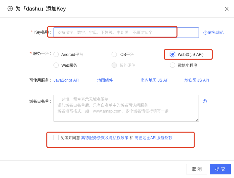Select the iOS平台 radio button
The image size is (234, 178).
tap(114, 54)
